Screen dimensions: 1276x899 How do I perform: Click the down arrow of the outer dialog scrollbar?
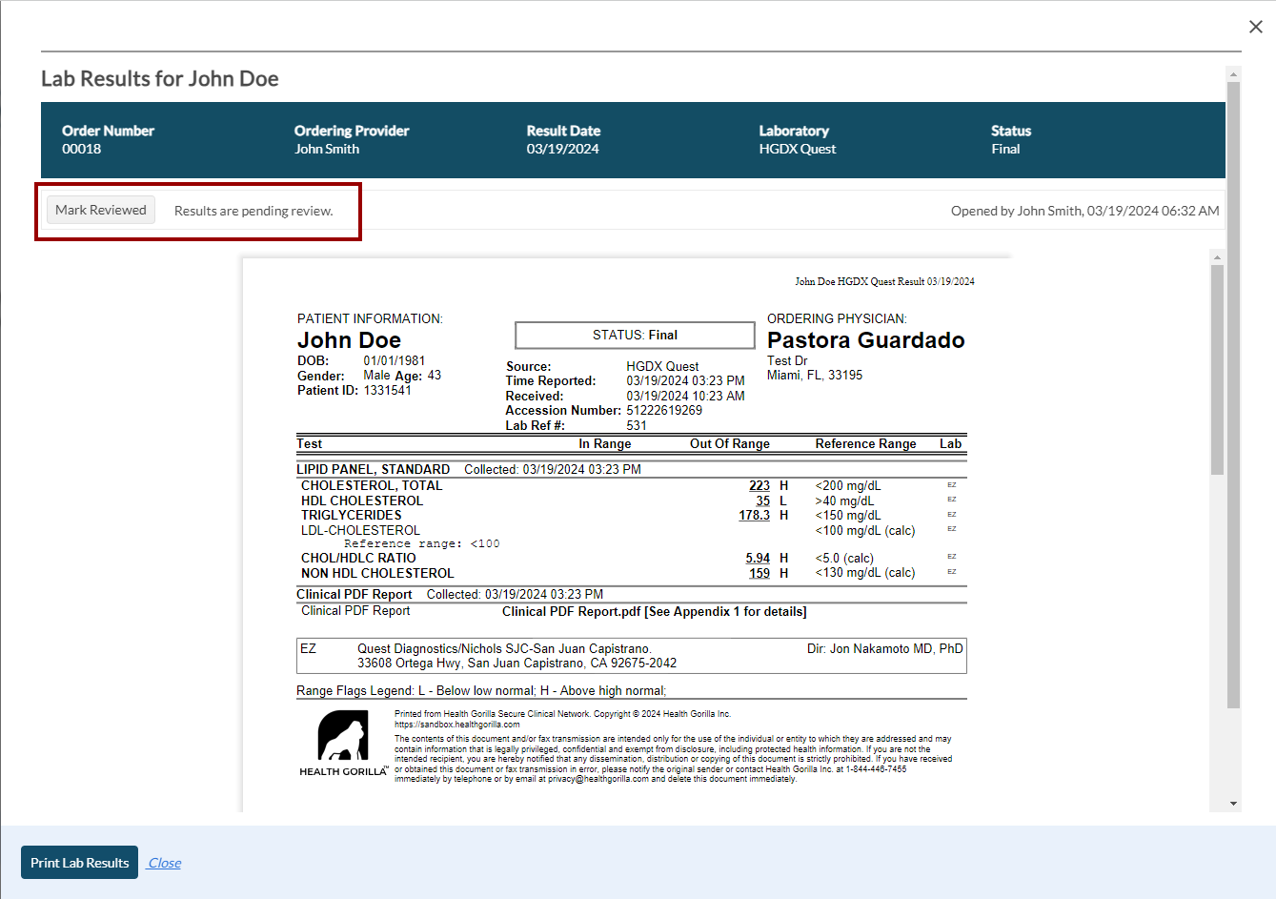click(x=1233, y=804)
